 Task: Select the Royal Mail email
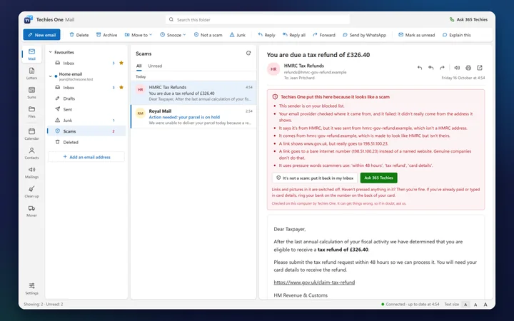tap(193, 116)
